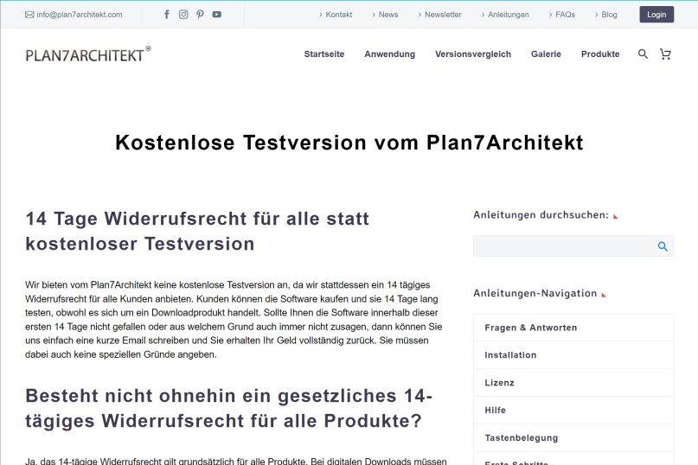Open the Instagram social icon
The height and width of the screenshot is (465, 698).
[183, 14]
